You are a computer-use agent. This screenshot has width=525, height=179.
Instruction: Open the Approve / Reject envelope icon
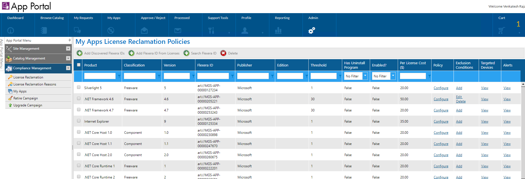point(144,30)
